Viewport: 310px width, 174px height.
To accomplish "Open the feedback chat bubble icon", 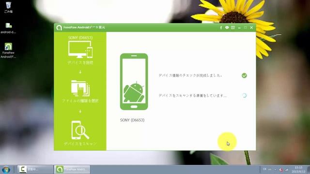I will tap(227, 28).
